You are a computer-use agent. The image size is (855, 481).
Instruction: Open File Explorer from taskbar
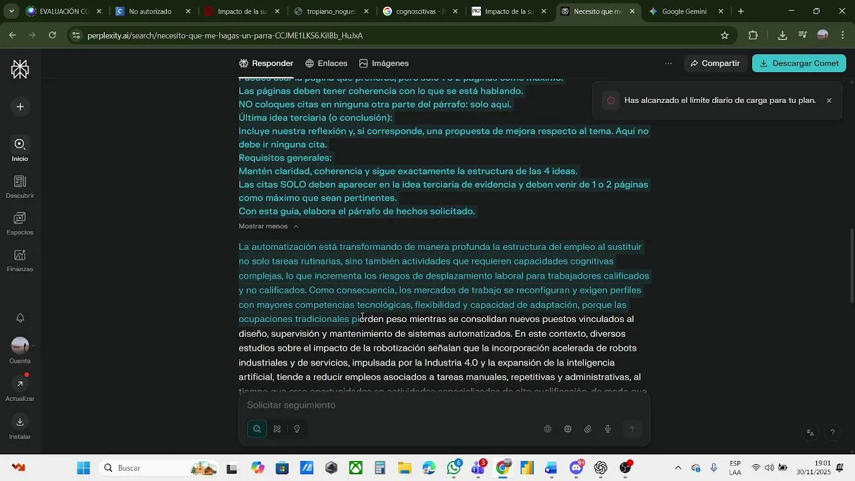pyautogui.click(x=404, y=468)
